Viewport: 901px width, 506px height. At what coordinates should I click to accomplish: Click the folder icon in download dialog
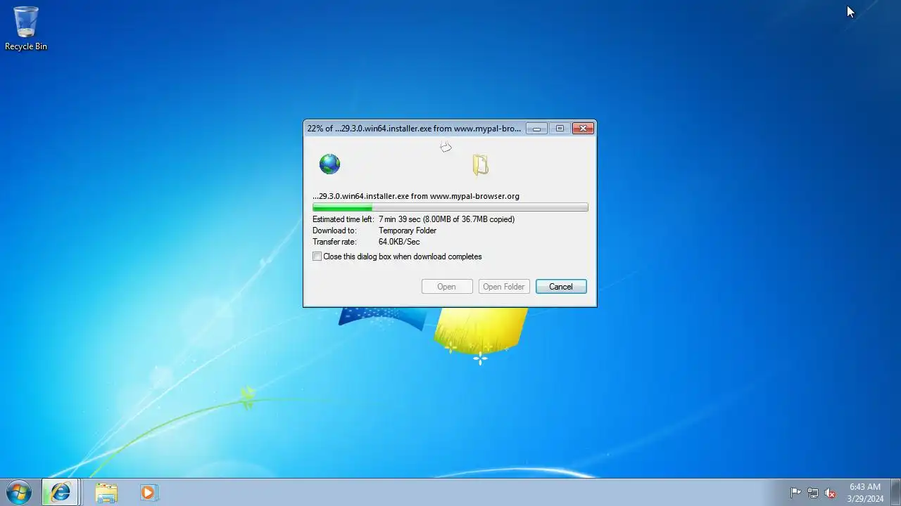click(480, 164)
